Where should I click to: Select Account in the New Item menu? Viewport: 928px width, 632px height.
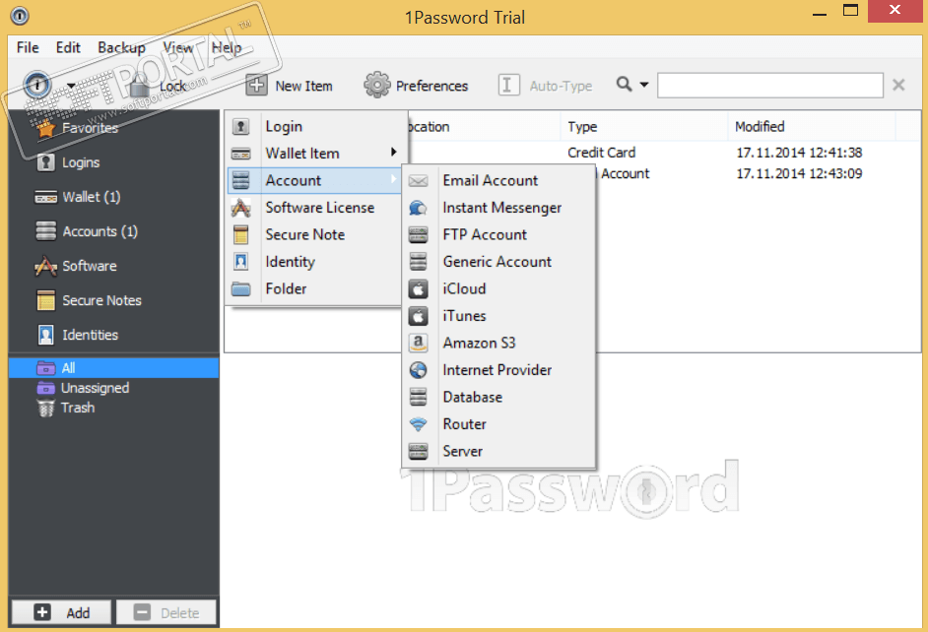315,180
